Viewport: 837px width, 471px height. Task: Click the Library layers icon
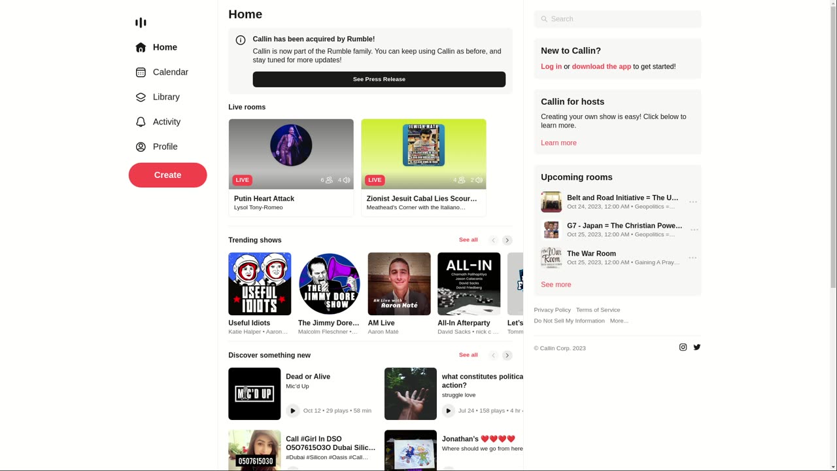(x=141, y=97)
